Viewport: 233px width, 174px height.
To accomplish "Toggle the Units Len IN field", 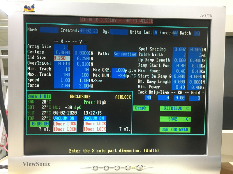I will pyautogui.click(x=155, y=32).
